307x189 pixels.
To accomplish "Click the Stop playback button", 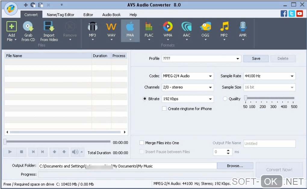I will coord(22,152).
